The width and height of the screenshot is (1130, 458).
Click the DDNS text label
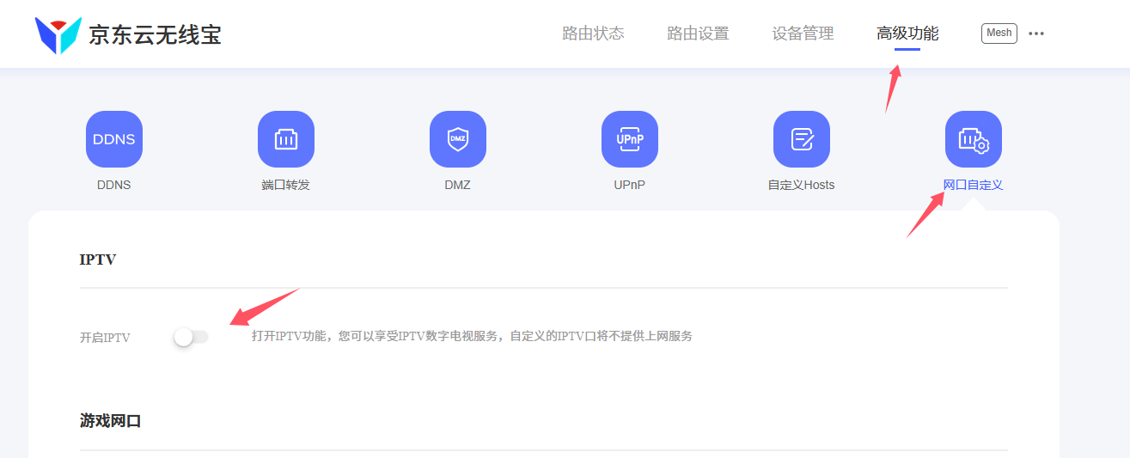pos(114,185)
